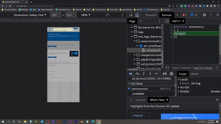Image resolution: width=221 pixels, height=124 pixels.
Task: Show more navigator tabs chevron
Action: coord(141,21)
